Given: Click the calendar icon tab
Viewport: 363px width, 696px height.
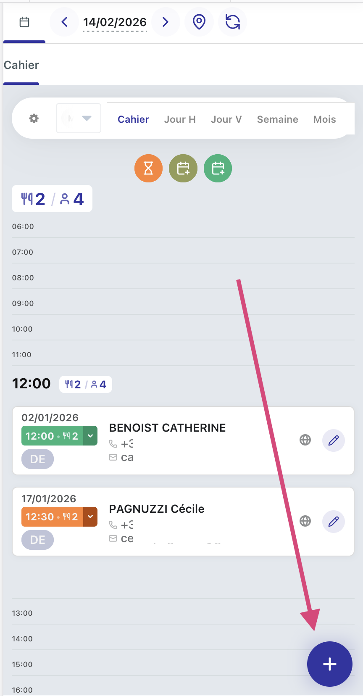Looking at the screenshot, I should (x=24, y=22).
